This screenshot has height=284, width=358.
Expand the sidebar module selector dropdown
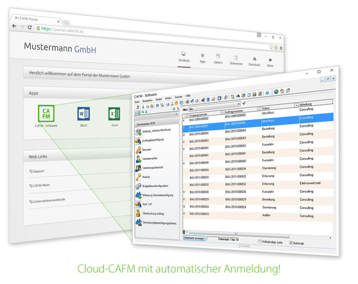[x=176, y=114]
